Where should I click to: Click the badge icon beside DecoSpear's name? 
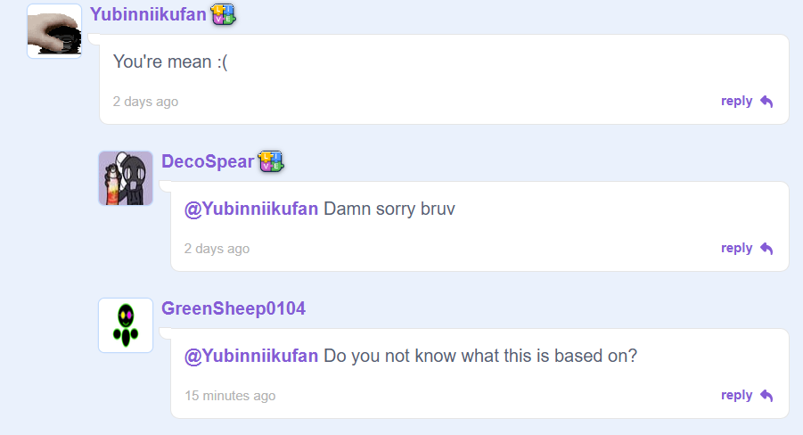pyautogui.click(x=271, y=161)
